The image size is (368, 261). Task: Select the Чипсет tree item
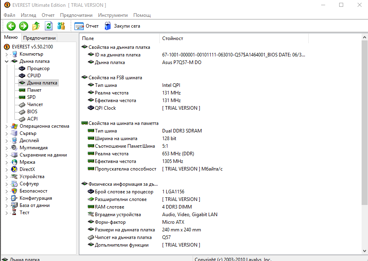tap(35, 104)
